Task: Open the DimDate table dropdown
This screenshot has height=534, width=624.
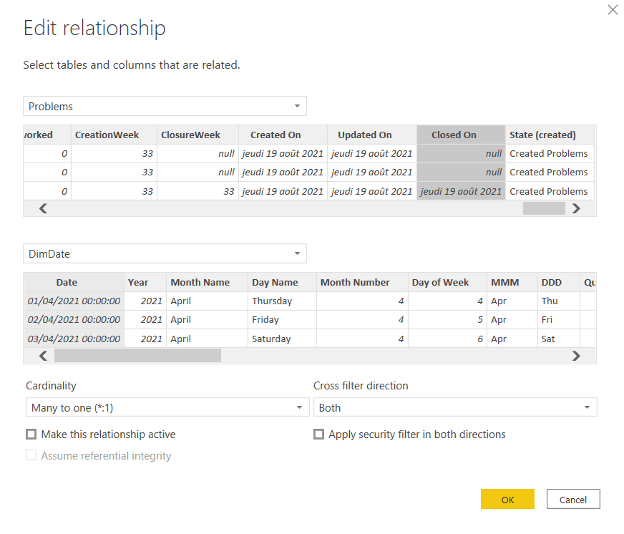Action: coord(165,253)
